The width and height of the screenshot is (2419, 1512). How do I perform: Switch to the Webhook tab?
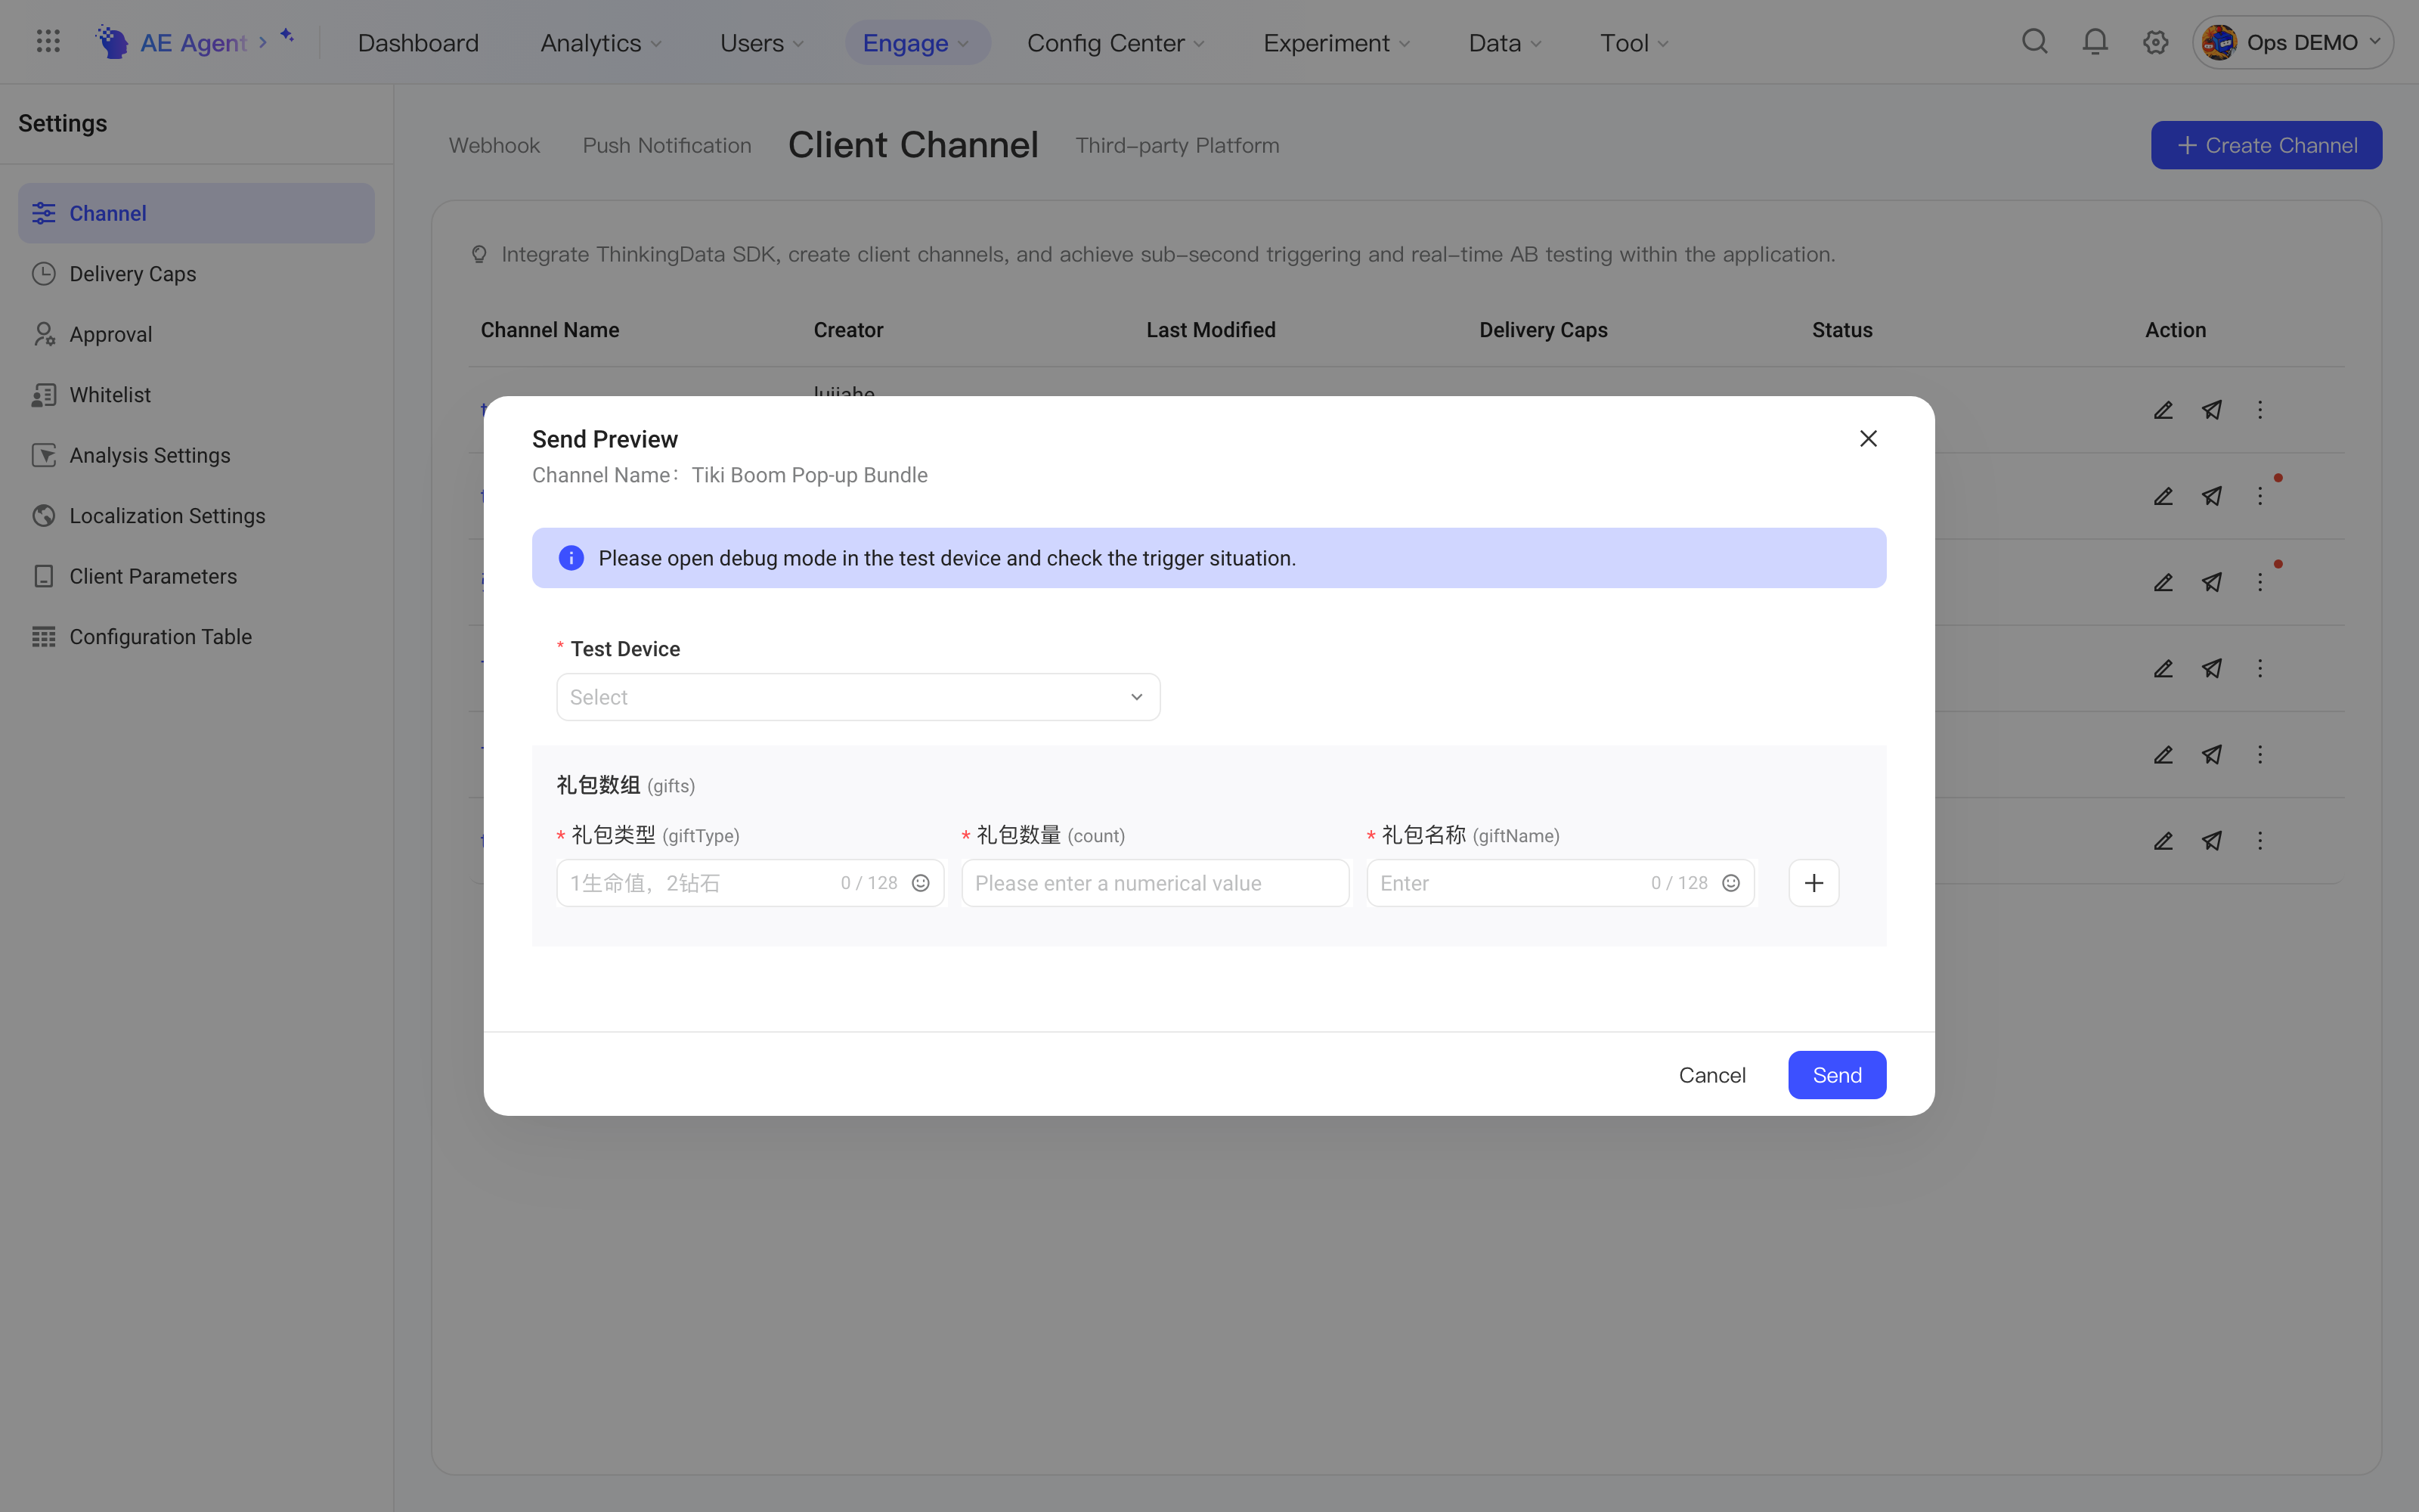tap(494, 145)
